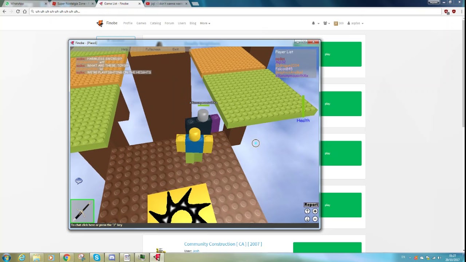
Task: Select player Xq132 in the Player List
Action: click(x=281, y=62)
